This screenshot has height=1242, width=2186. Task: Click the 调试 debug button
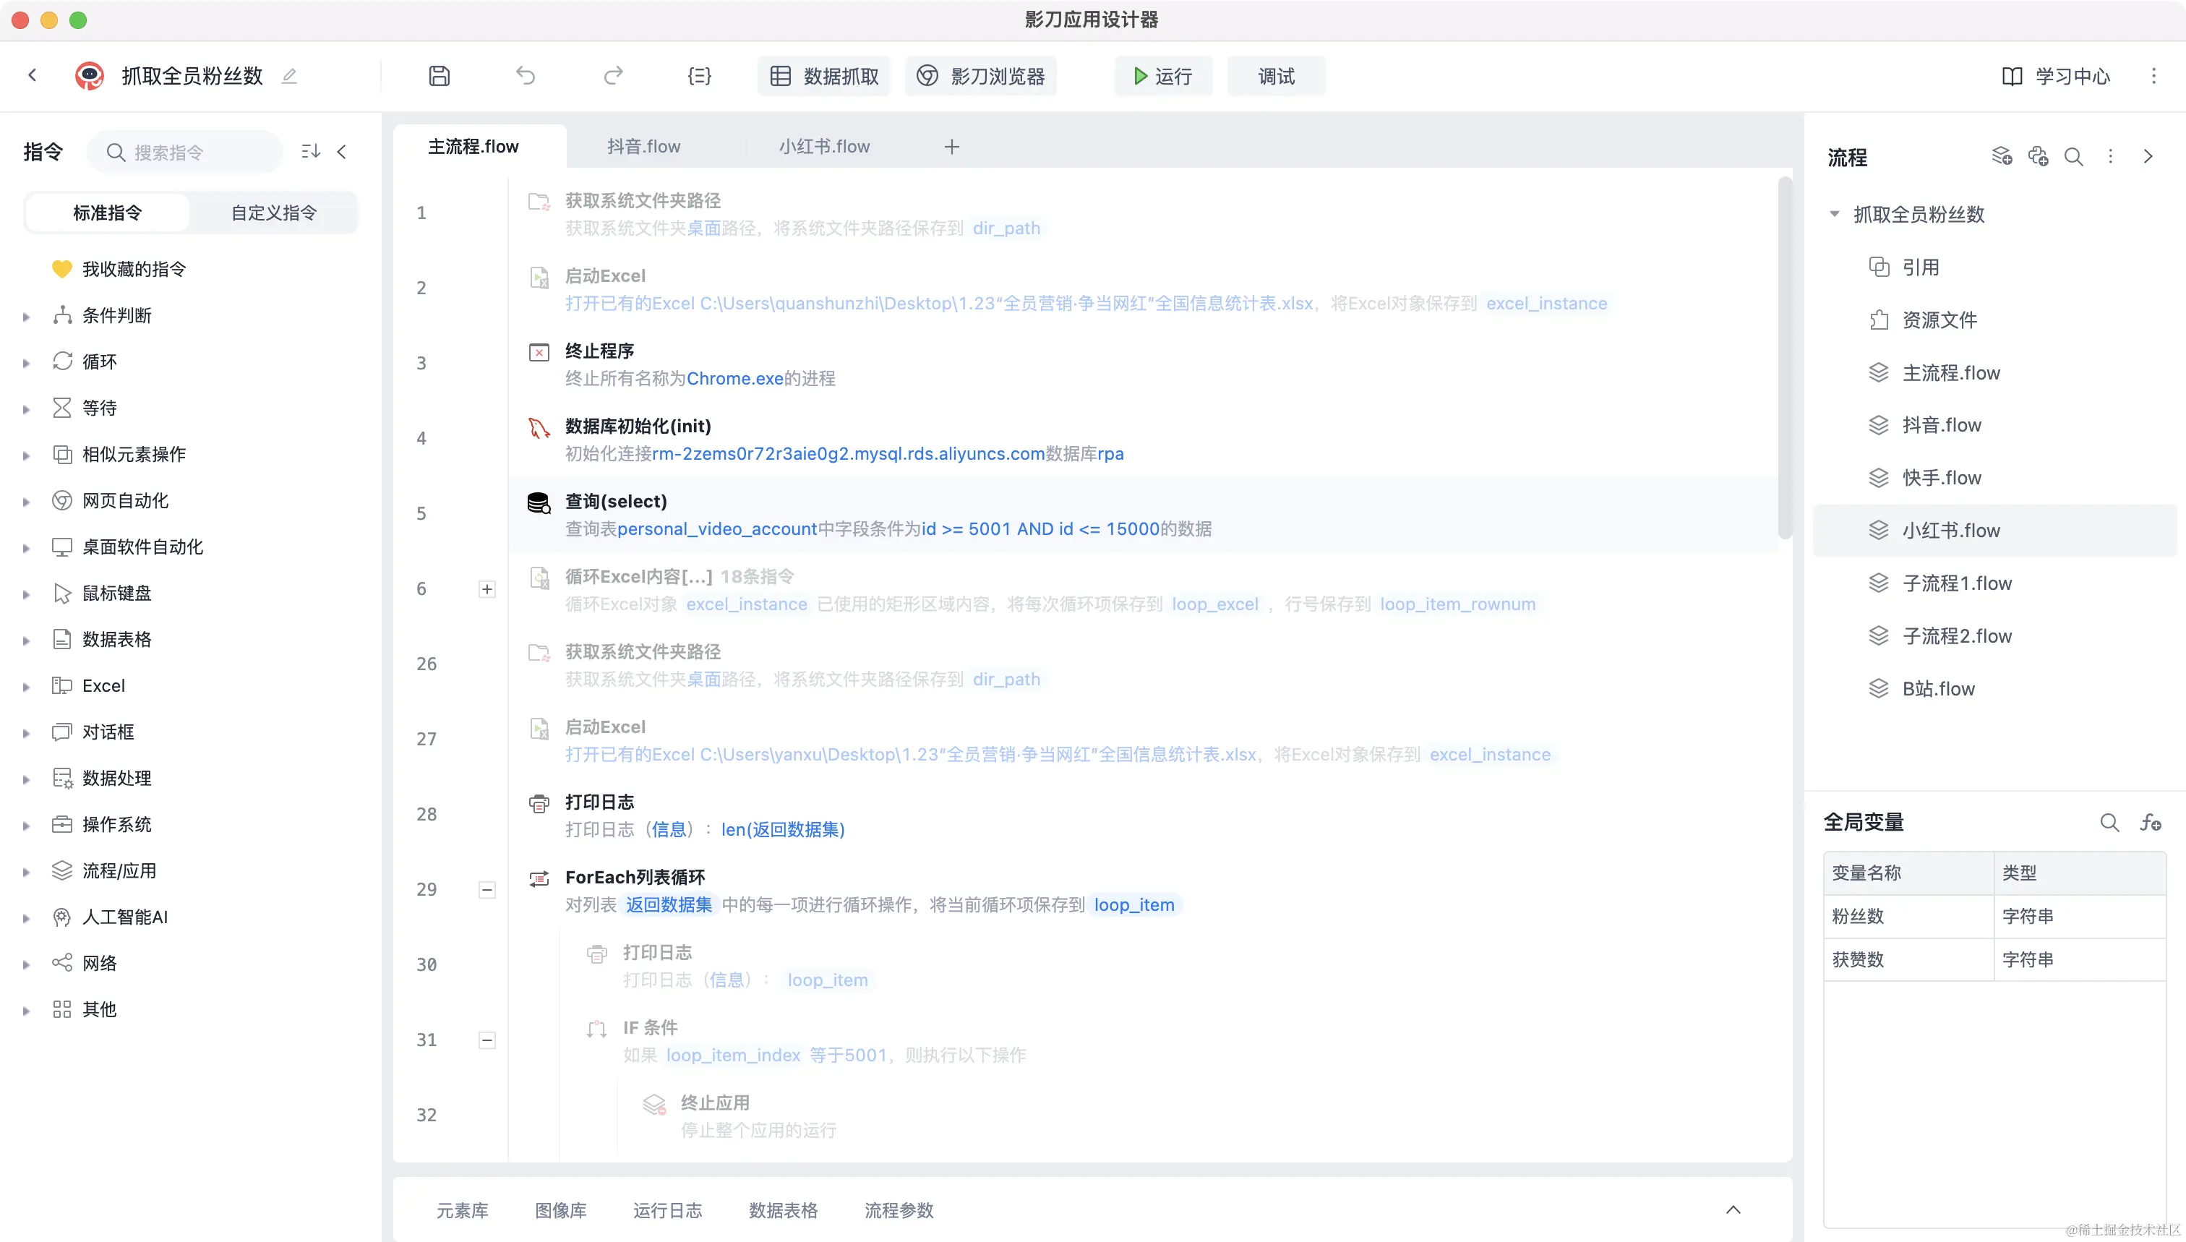[x=1276, y=76]
